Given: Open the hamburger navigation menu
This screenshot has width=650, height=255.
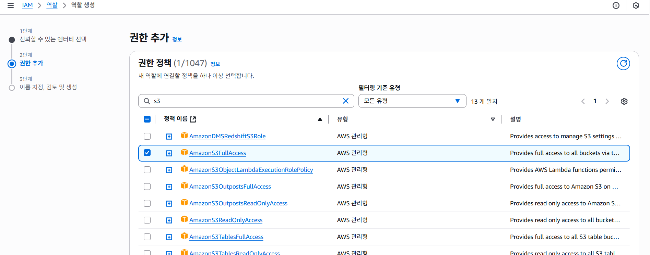Looking at the screenshot, I should coord(11,5).
